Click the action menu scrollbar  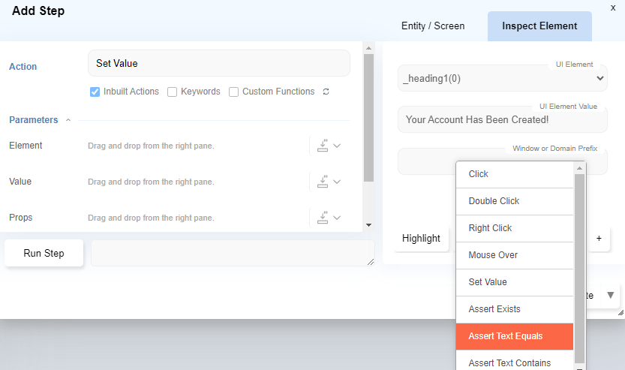(x=579, y=263)
